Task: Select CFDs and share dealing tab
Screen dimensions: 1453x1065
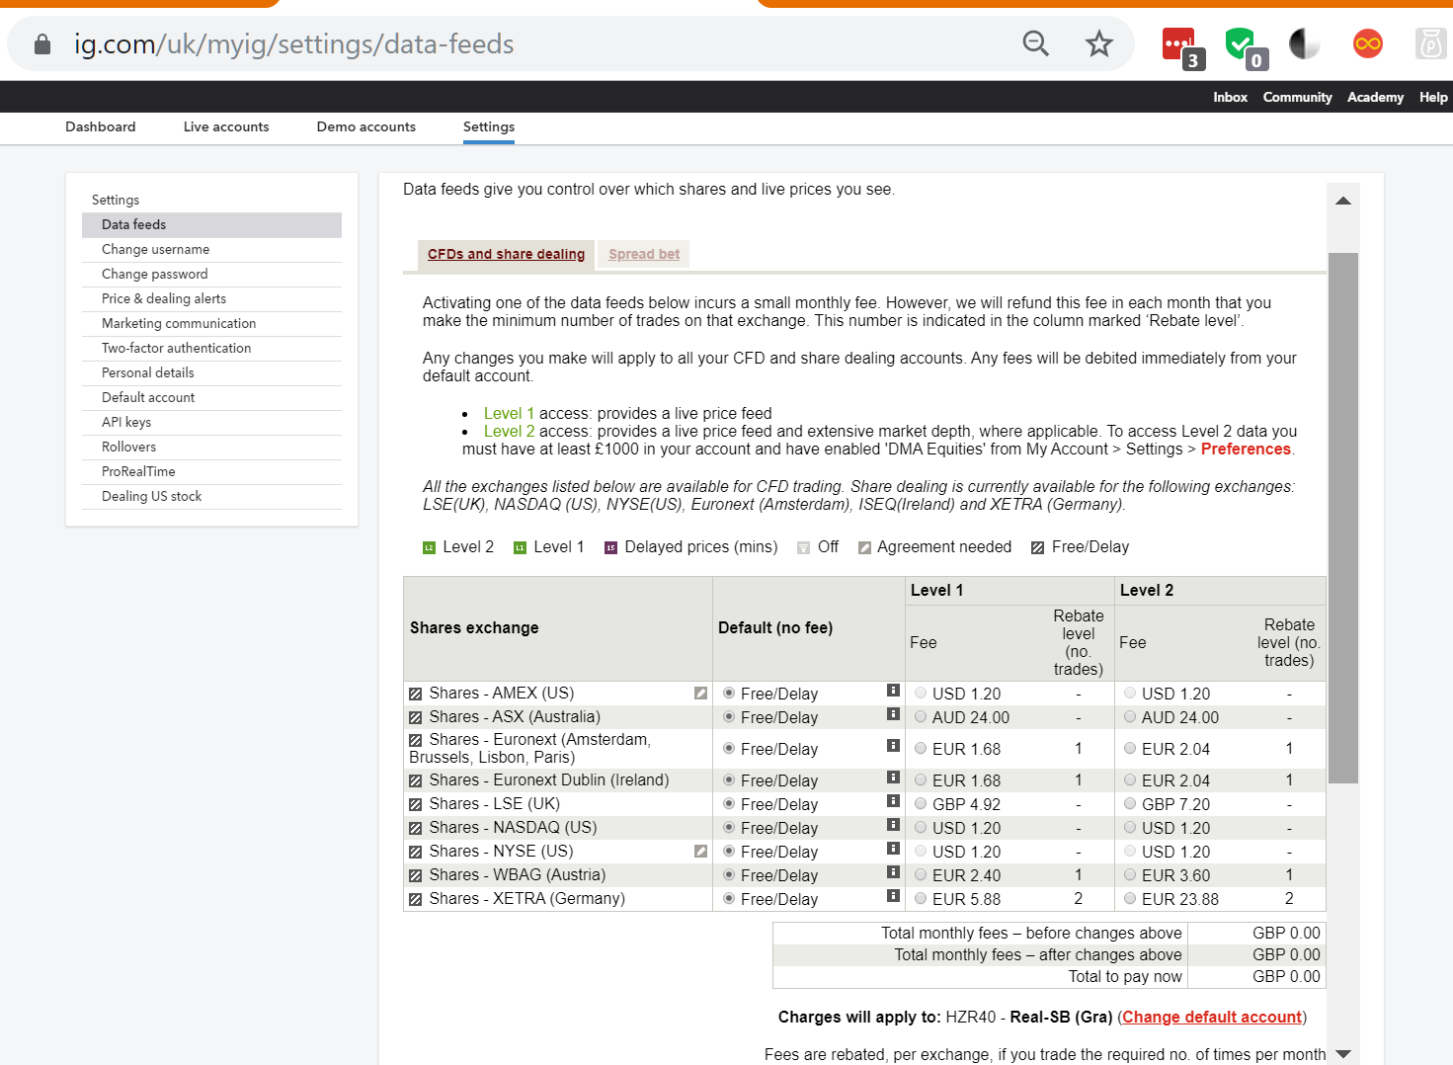Action: tap(506, 254)
